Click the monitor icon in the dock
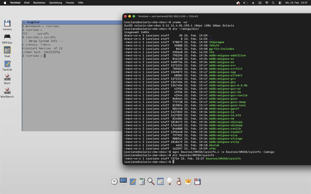The width and height of the screenshot is (311, 194). coord(123,181)
